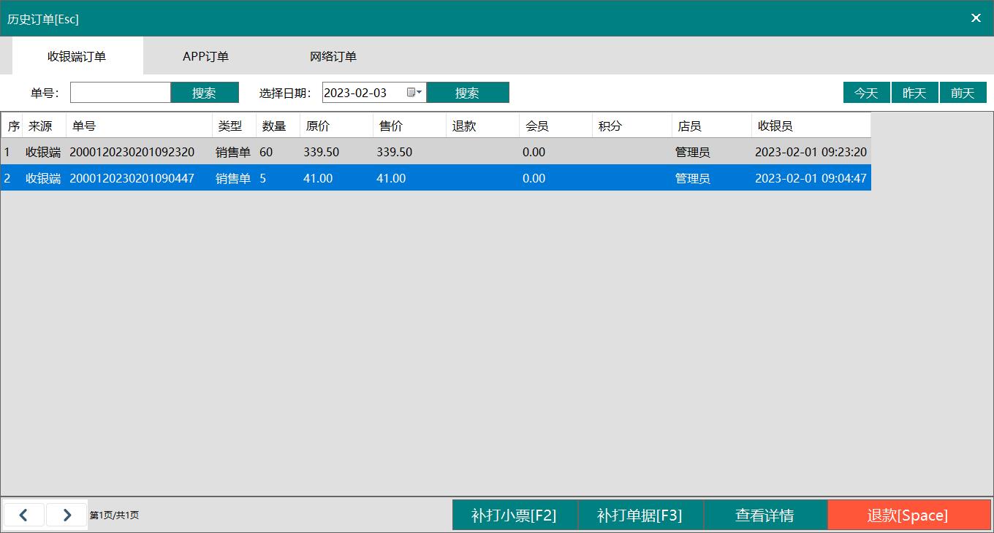The image size is (994, 533).
Task: Click the 单号 search input field
Action: [x=121, y=93]
